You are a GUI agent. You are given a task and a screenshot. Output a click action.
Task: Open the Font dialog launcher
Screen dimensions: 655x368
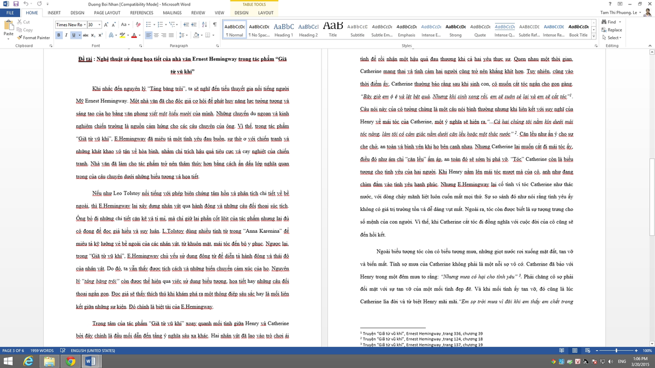point(141,46)
